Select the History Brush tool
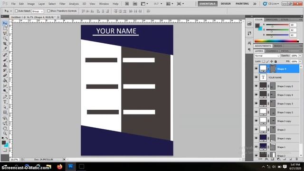Image resolution: width=304 pixels, height=171 pixels. [x=5, y=70]
